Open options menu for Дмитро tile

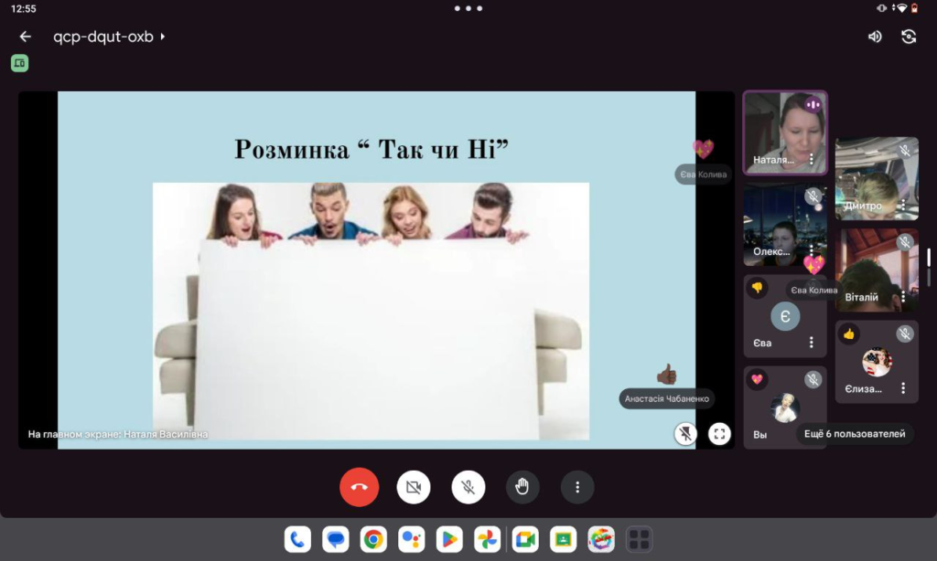(903, 206)
